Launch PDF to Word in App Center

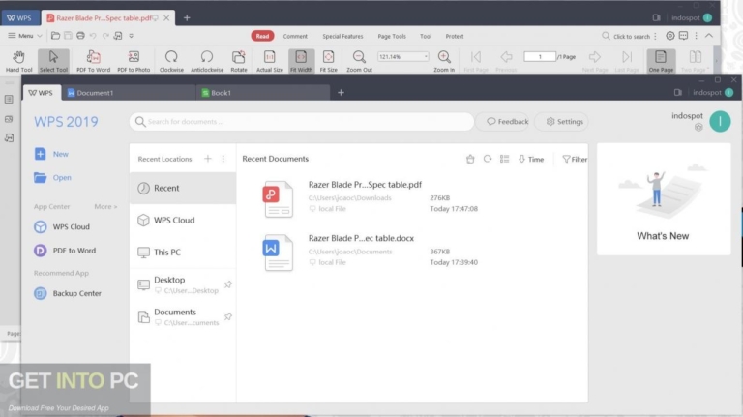point(65,251)
